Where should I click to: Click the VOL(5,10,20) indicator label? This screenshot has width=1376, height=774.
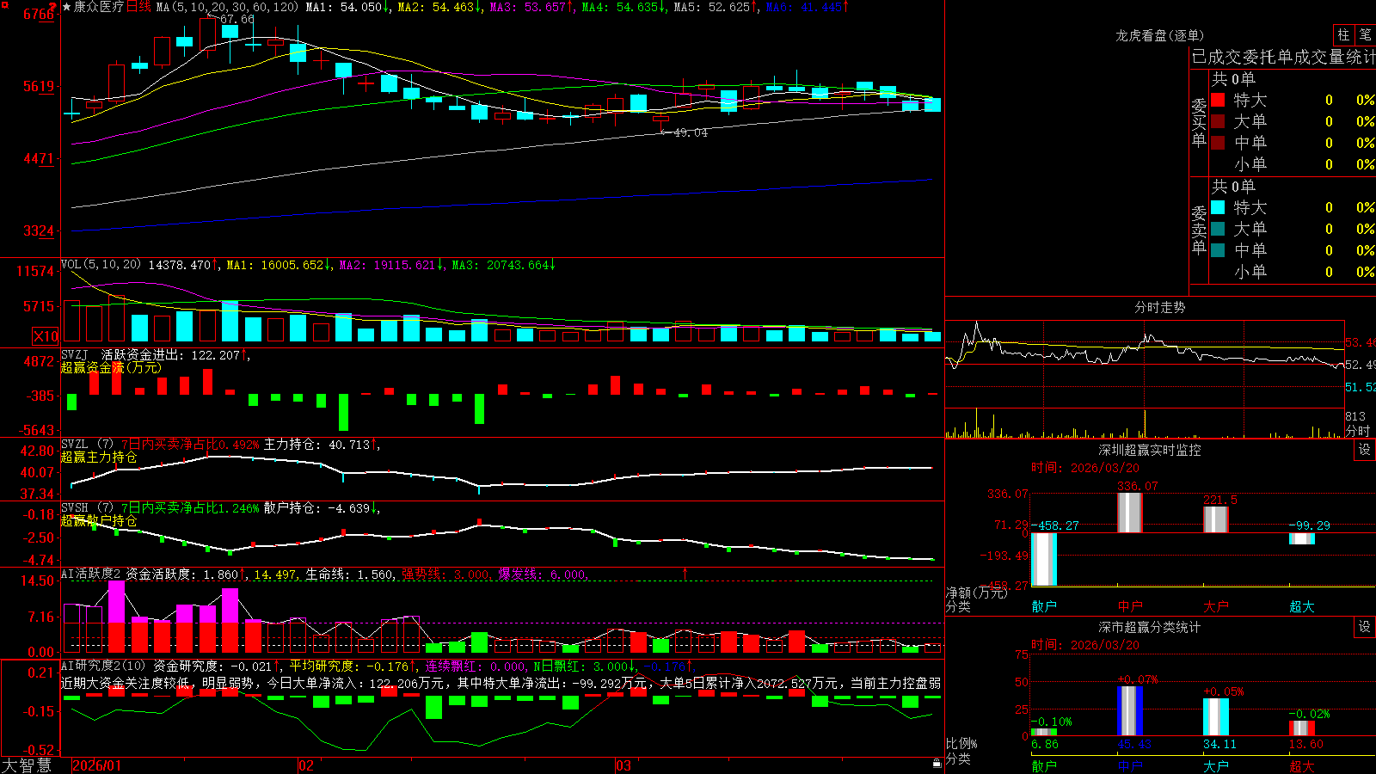point(101,265)
